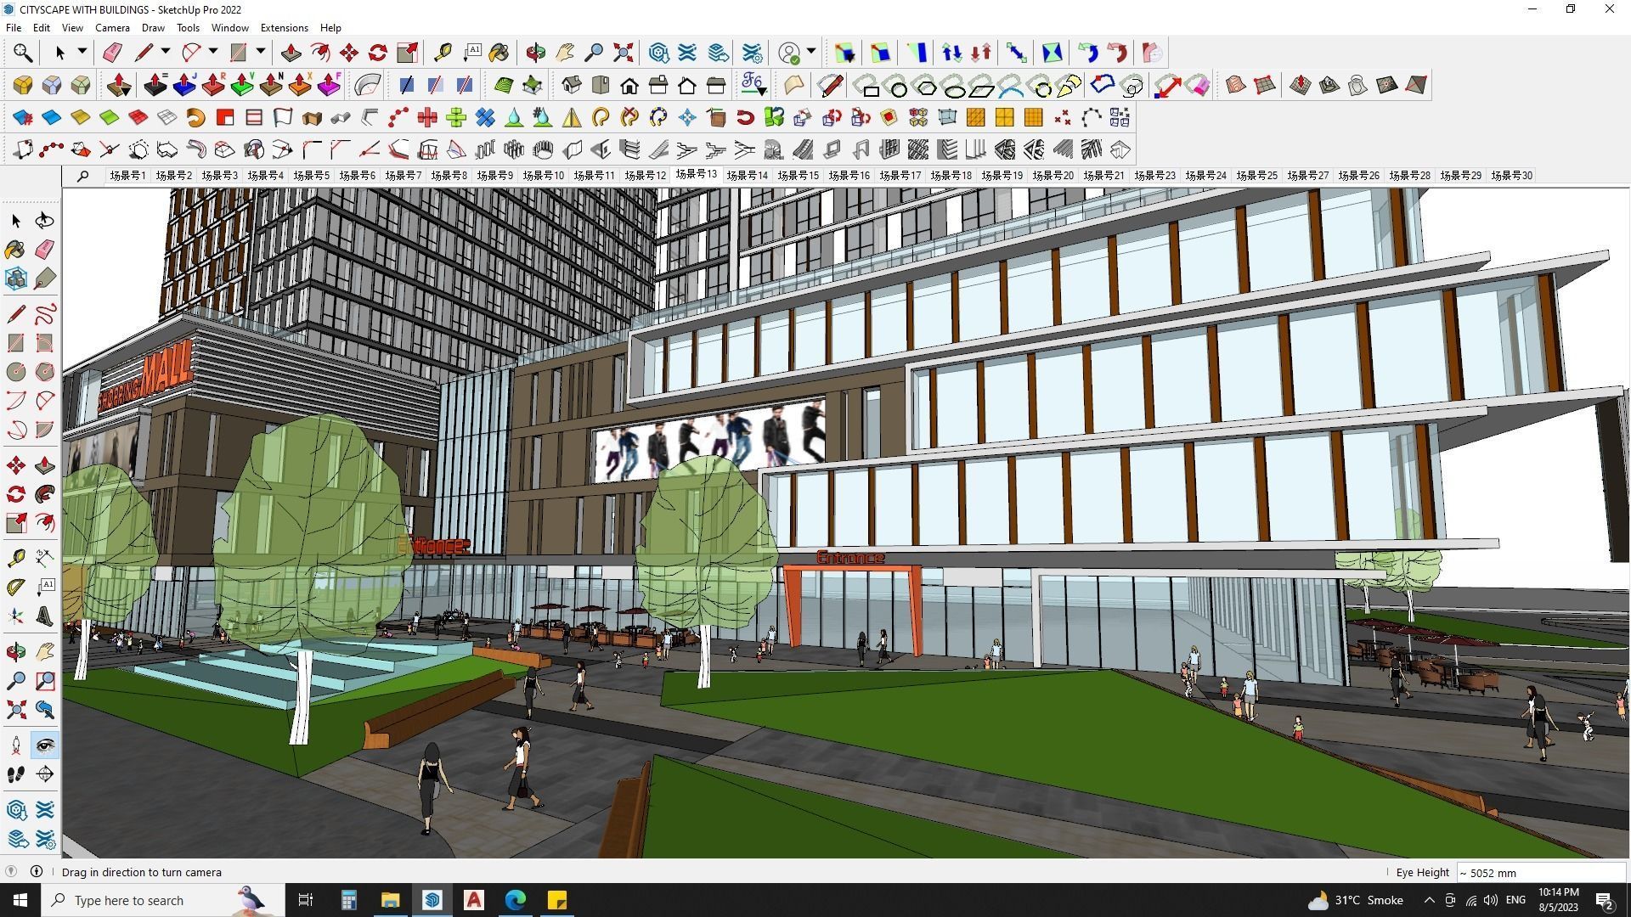Switch to scene tab 场景号14
Screen dimensions: 1631x917
(x=748, y=176)
